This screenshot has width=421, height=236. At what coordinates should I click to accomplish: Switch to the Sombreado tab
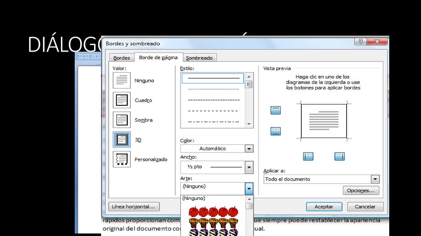click(199, 58)
